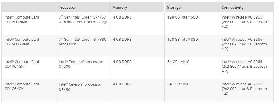The image size is (275, 105).
Task: Click the Connectivity column header
Action: [x=232, y=7]
